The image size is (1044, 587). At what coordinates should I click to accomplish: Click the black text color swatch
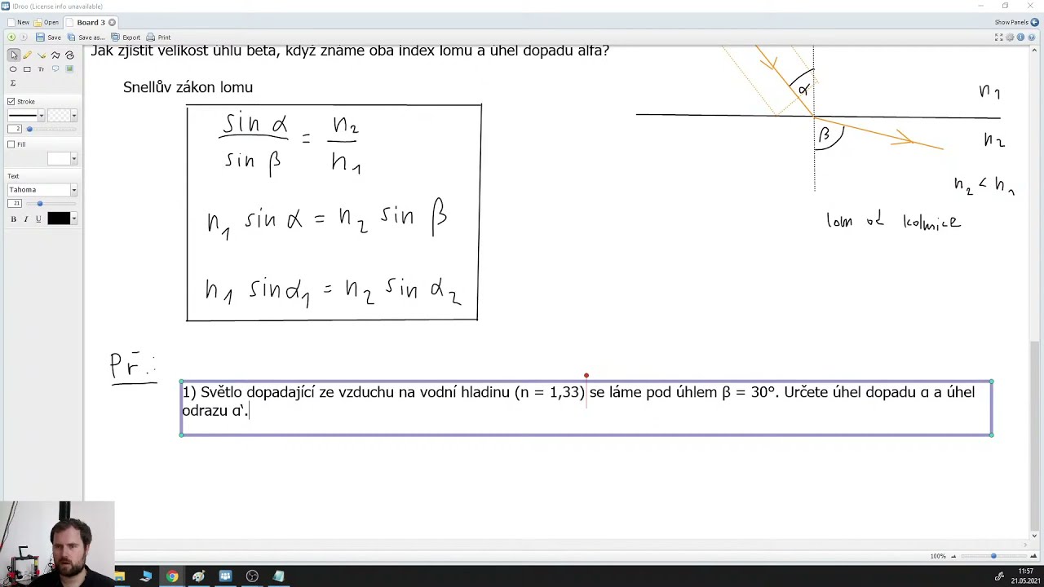point(58,218)
